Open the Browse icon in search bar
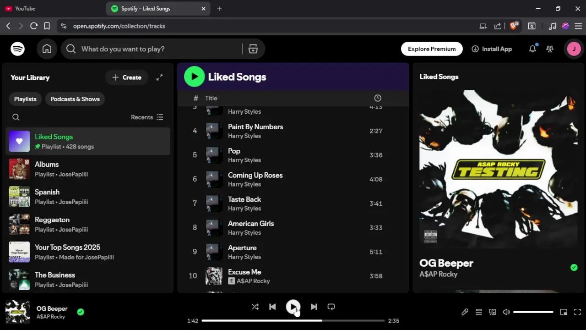 click(253, 49)
